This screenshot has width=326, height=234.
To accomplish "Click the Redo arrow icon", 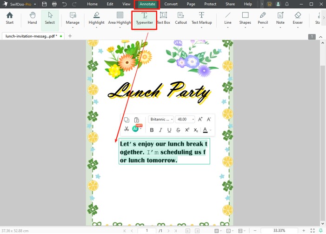I will [x=74, y=4].
